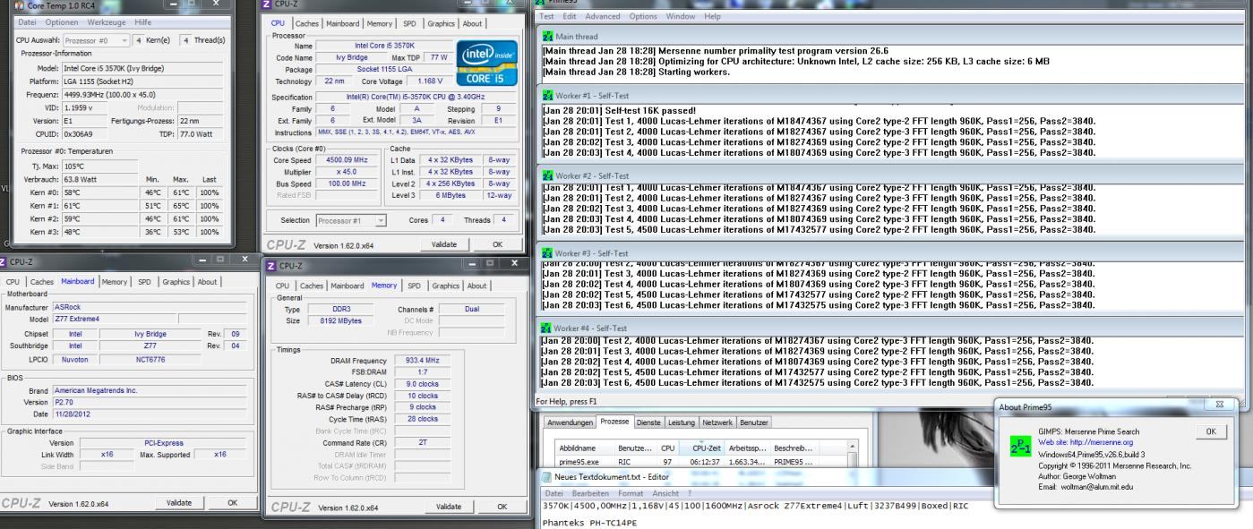1253x529 pixels.
Task: Open the Edit menu in Prime95
Action: click(570, 16)
